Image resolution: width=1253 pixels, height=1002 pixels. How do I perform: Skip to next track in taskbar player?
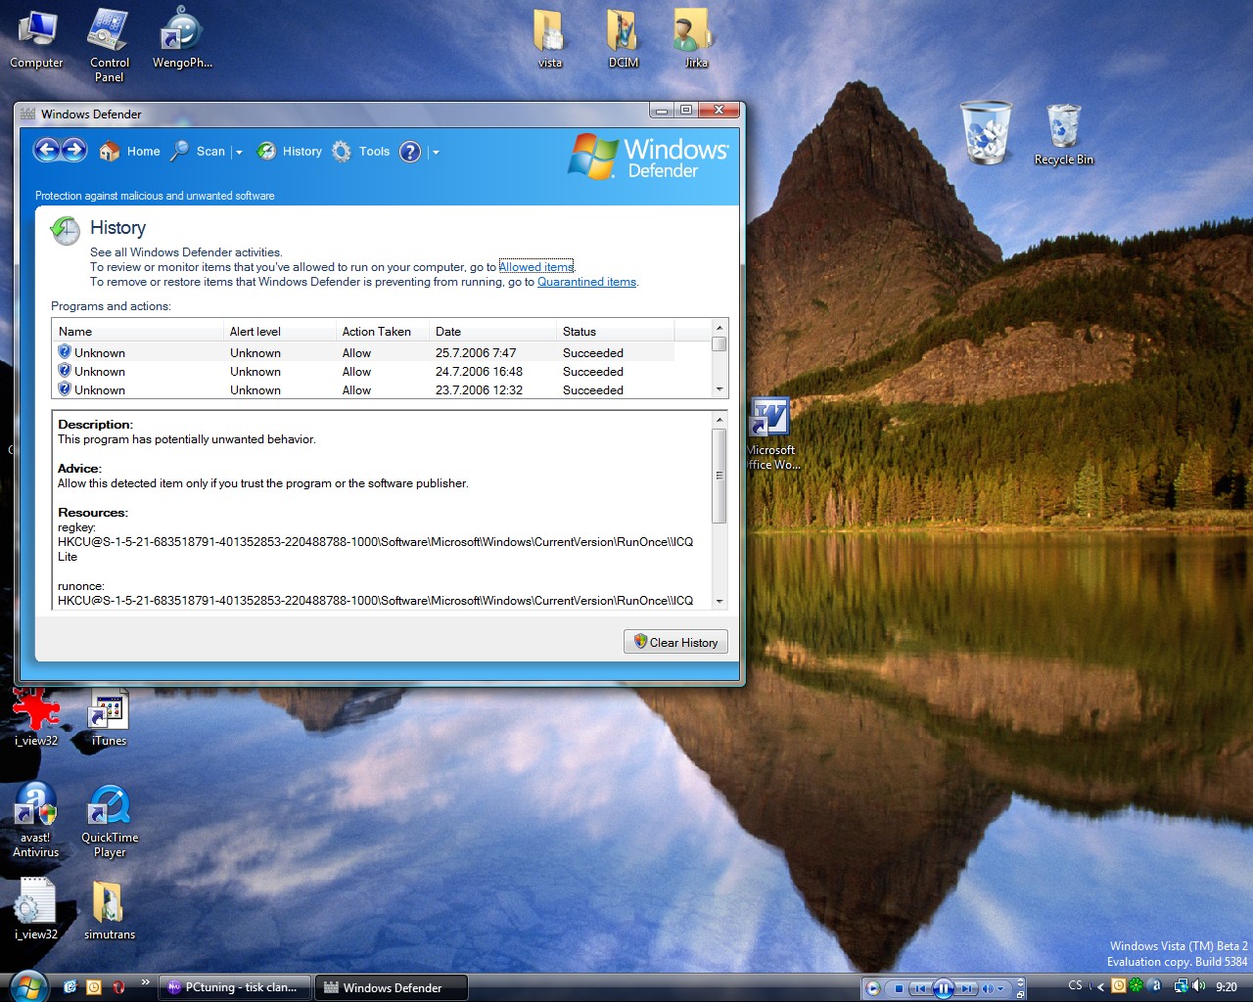coord(966,988)
